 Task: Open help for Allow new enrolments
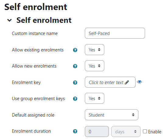point(75,66)
